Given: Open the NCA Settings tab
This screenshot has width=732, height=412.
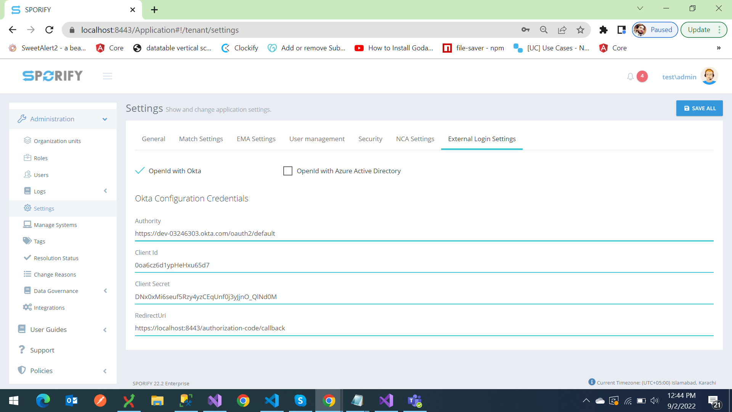Looking at the screenshot, I should click(415, 139).
